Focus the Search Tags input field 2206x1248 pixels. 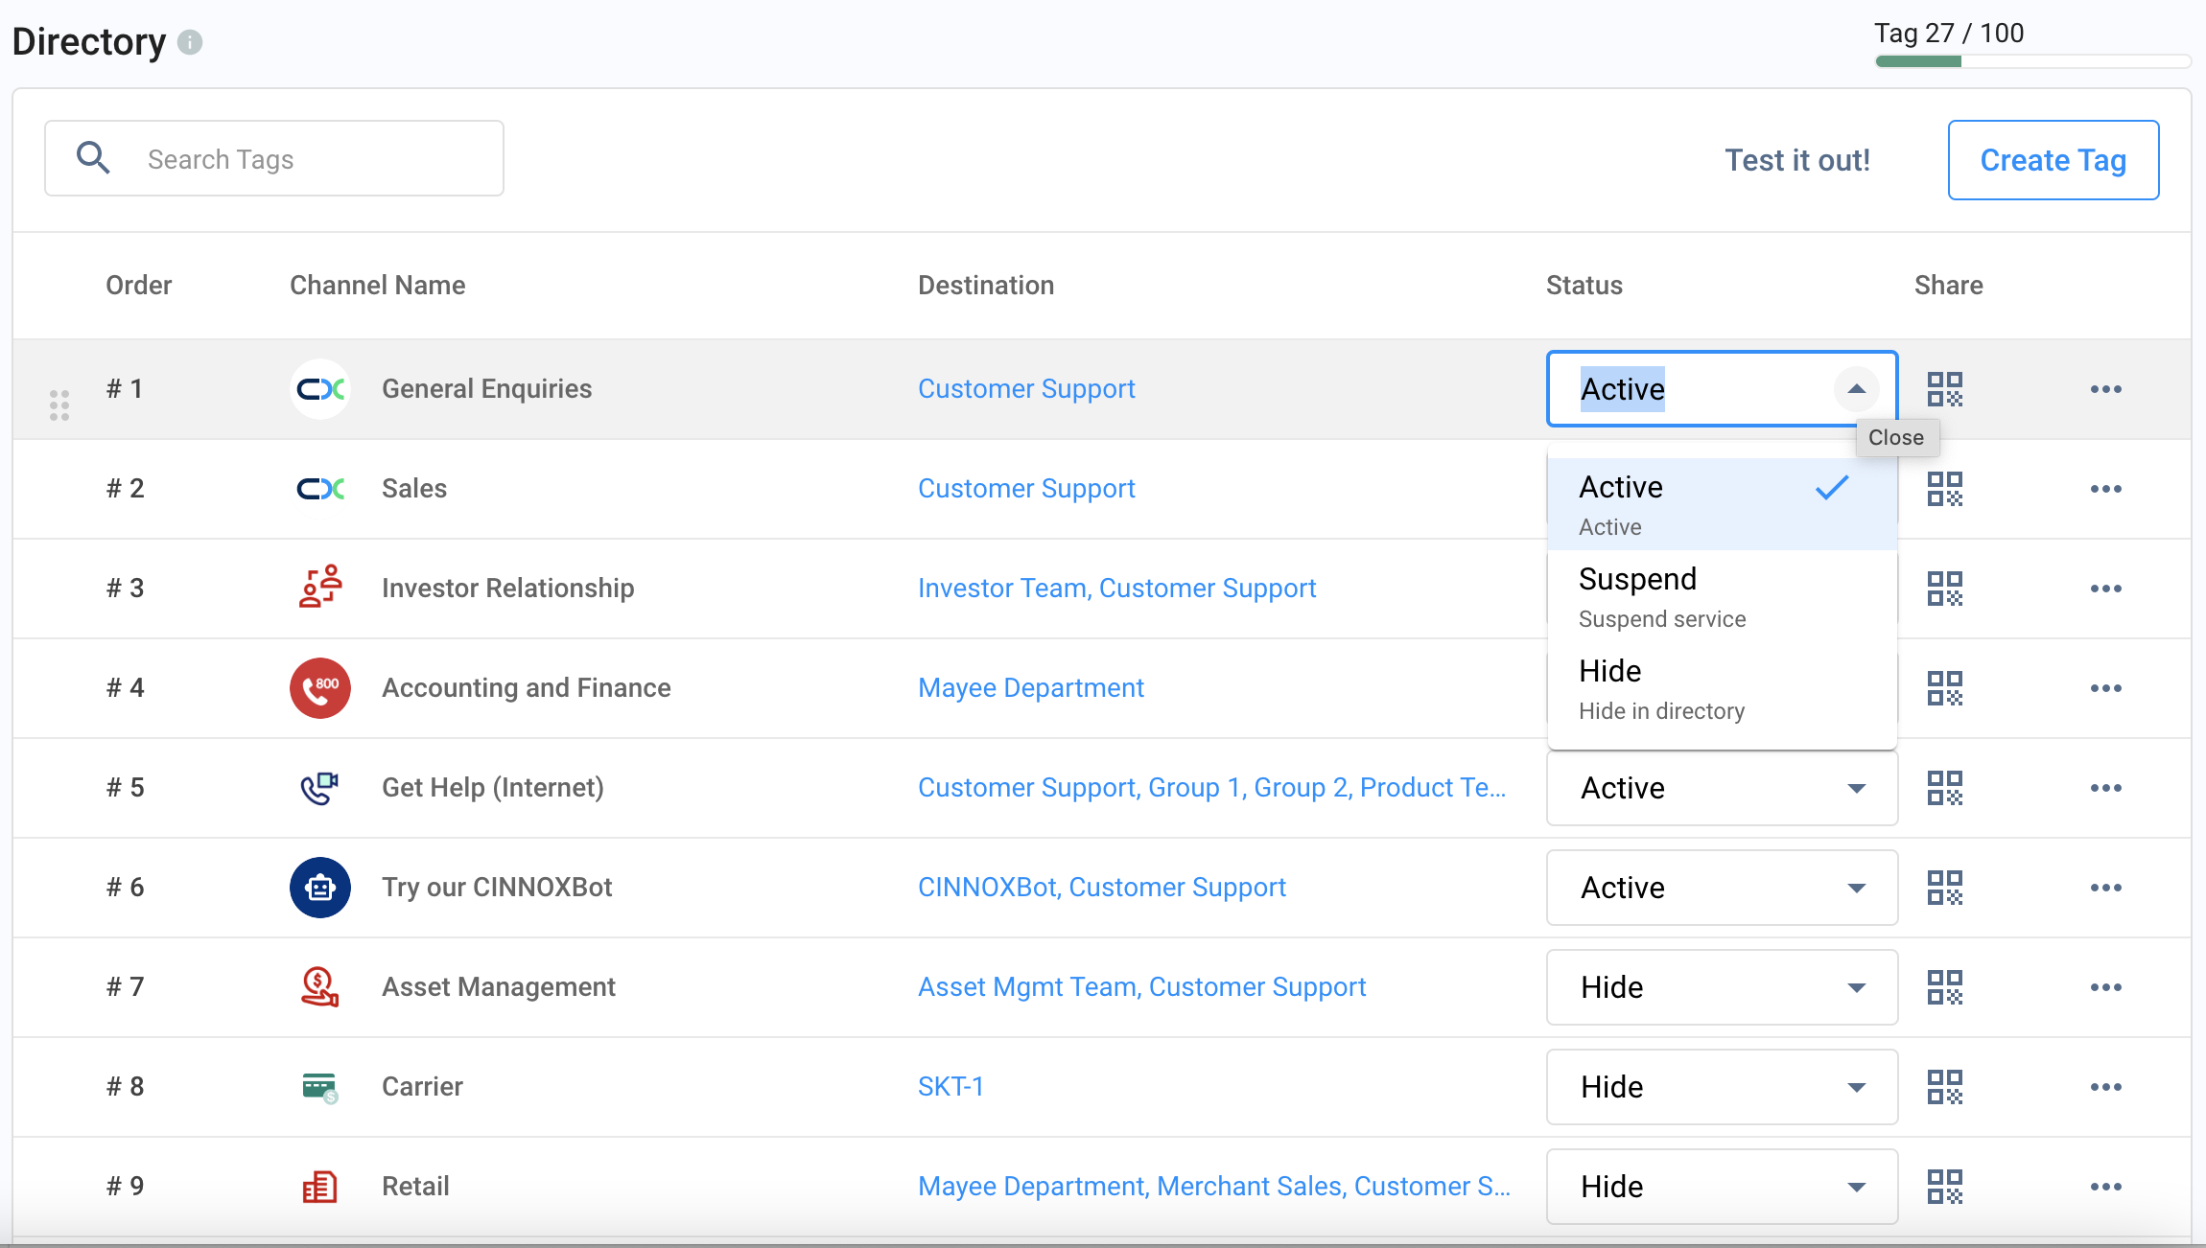[x=274, y=158]
